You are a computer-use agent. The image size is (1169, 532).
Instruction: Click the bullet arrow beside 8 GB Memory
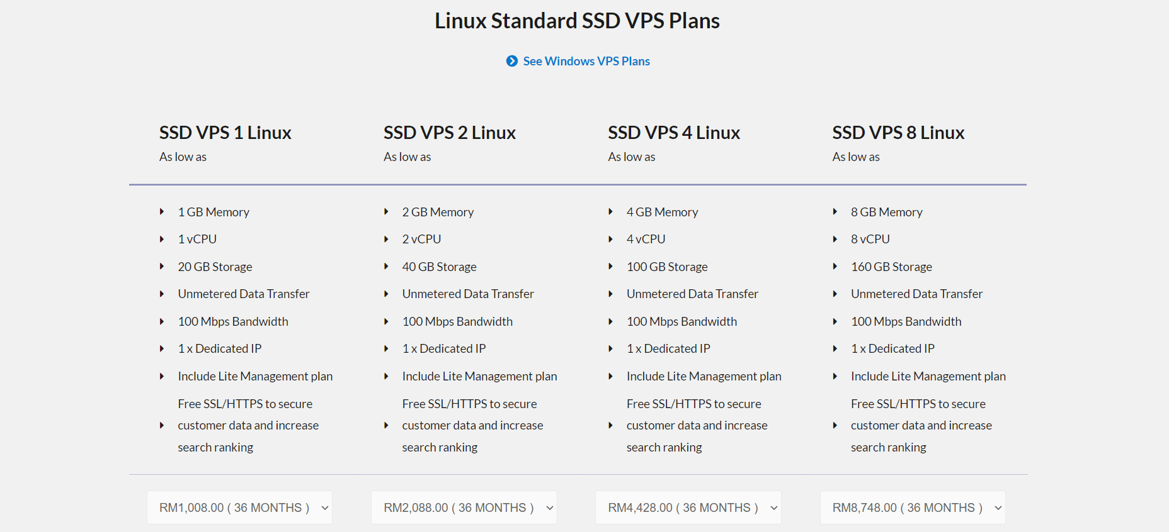(x=835, y=212)
